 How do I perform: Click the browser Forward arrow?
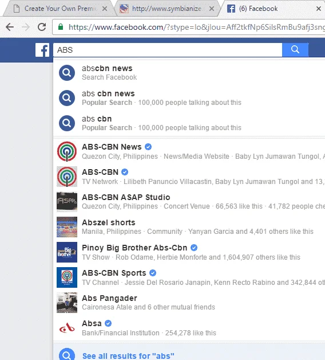point(26,27)
